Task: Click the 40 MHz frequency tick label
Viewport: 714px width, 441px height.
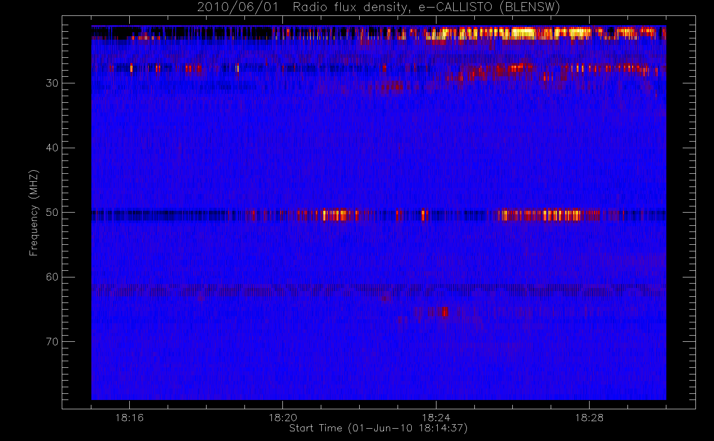Action: (x=52, y=148)
